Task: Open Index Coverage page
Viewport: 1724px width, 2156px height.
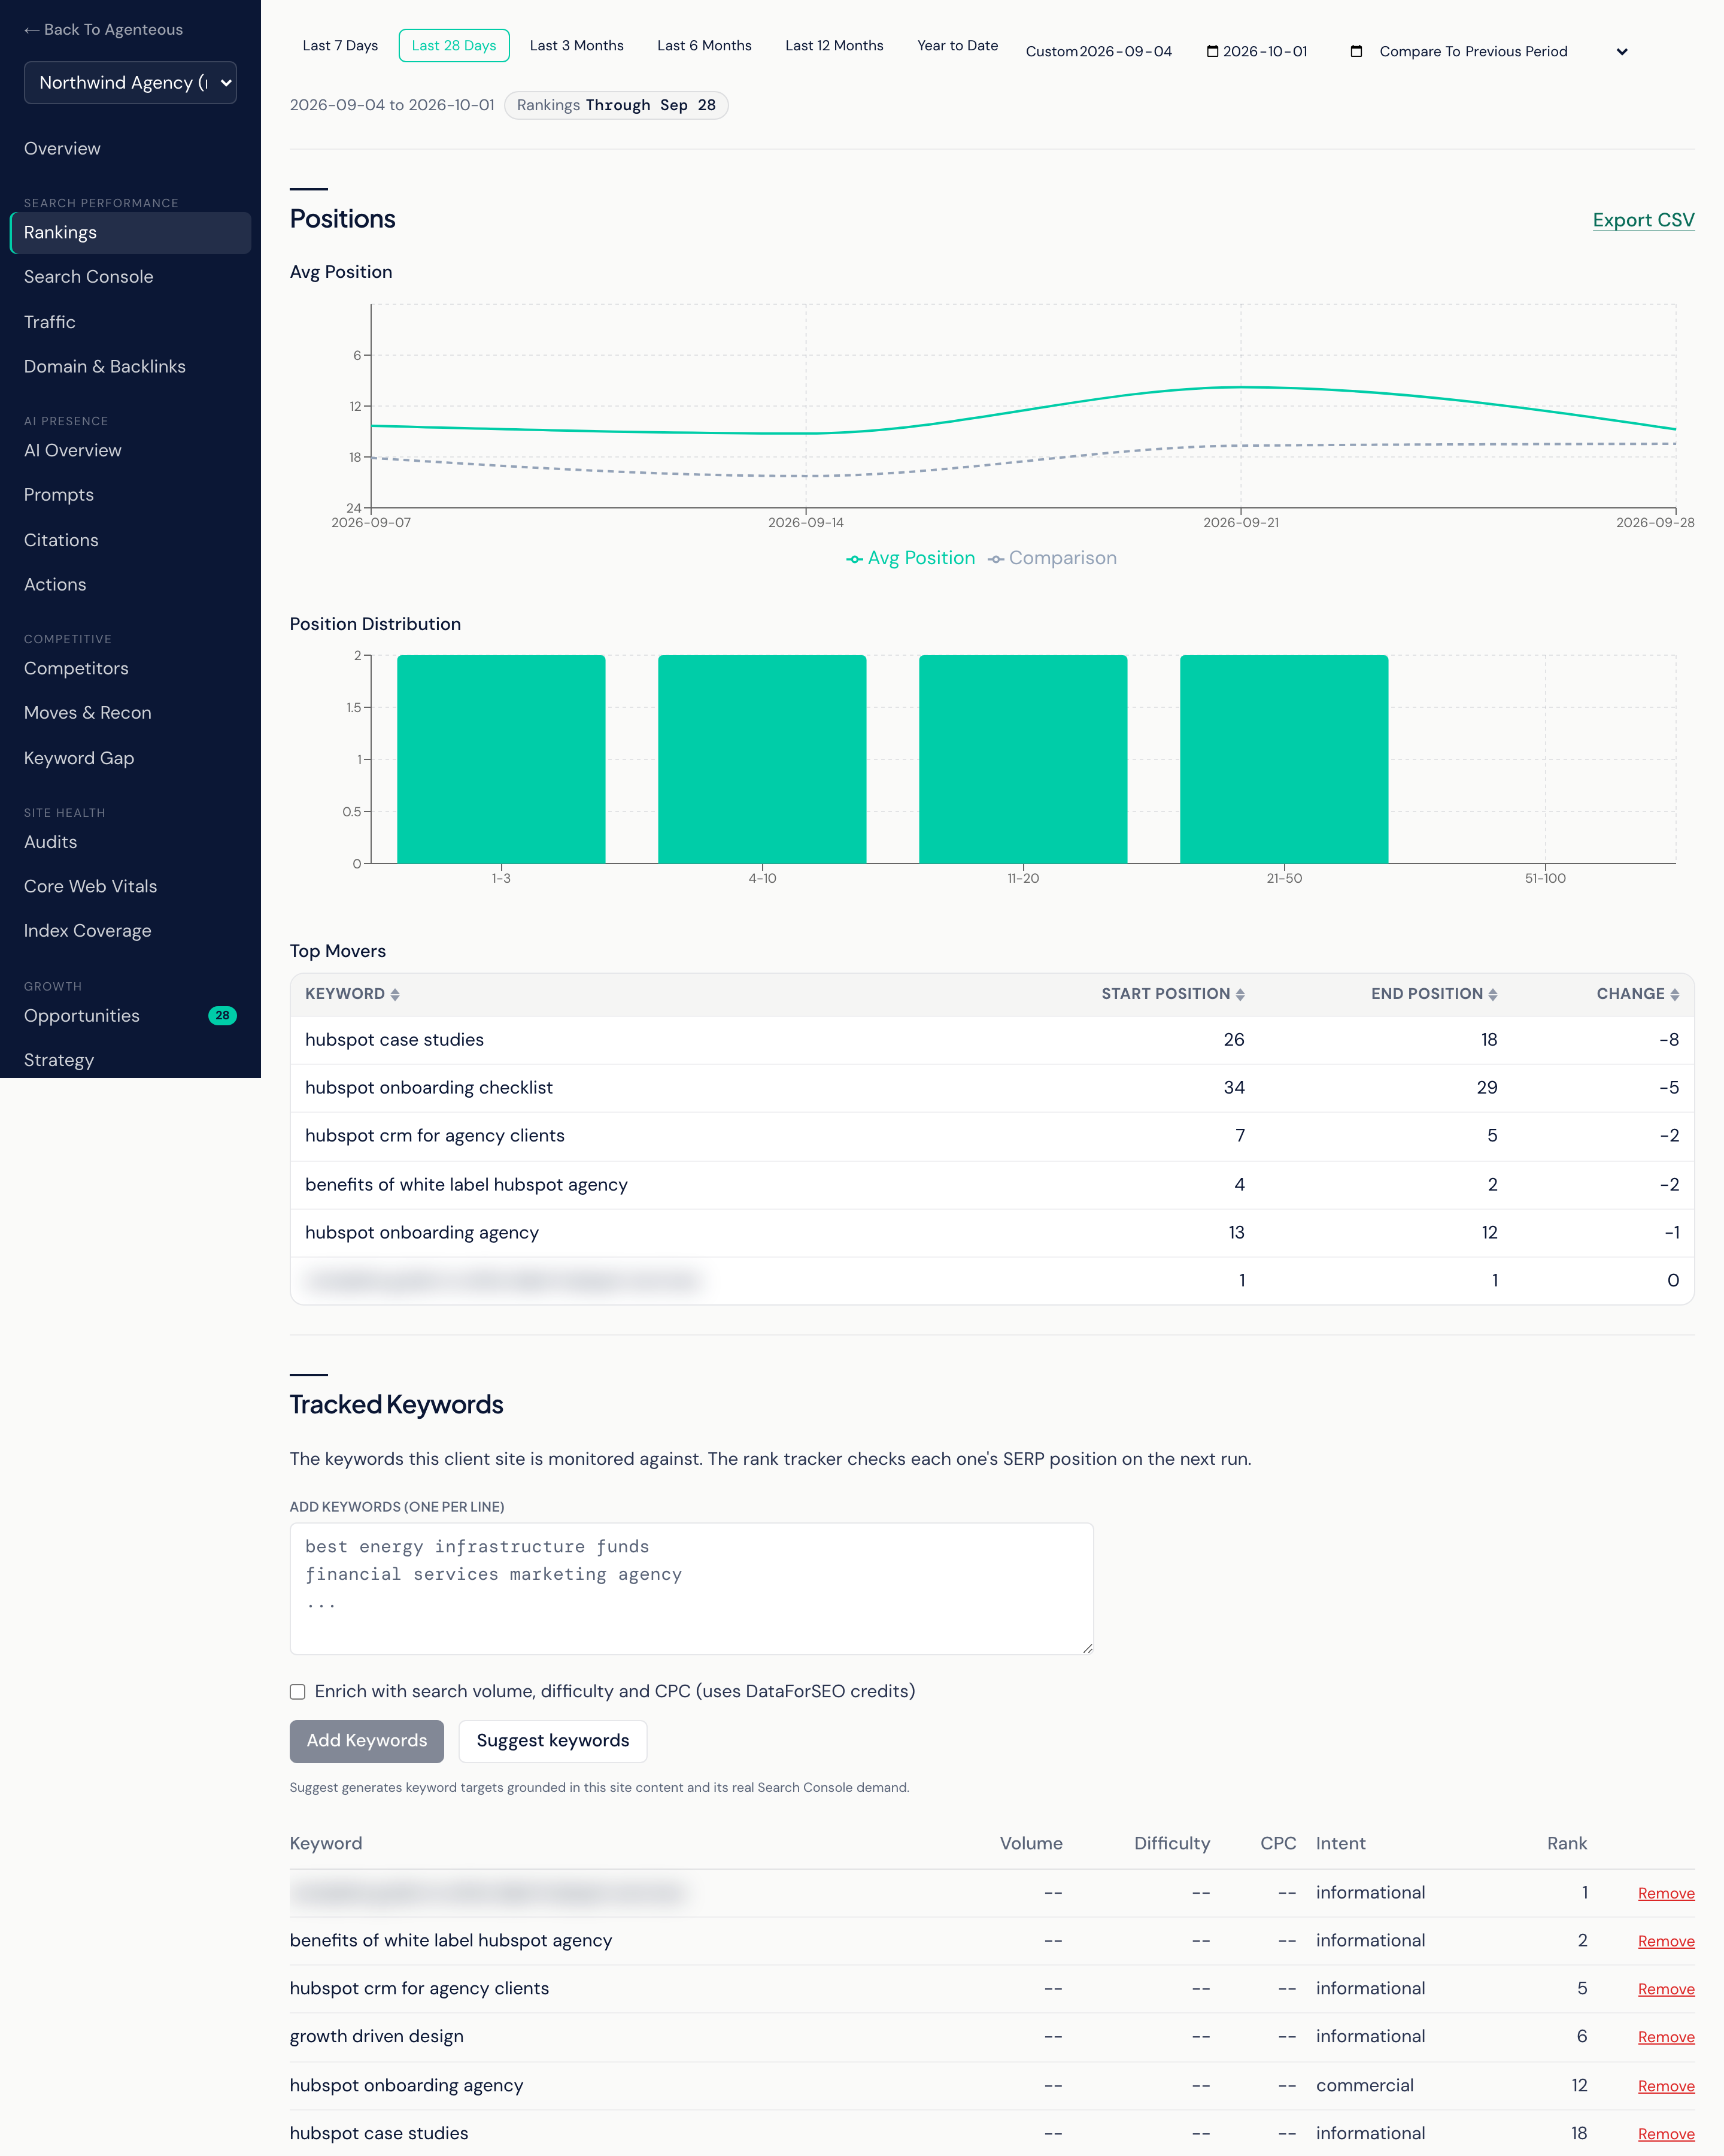Action: pos(130,931)
